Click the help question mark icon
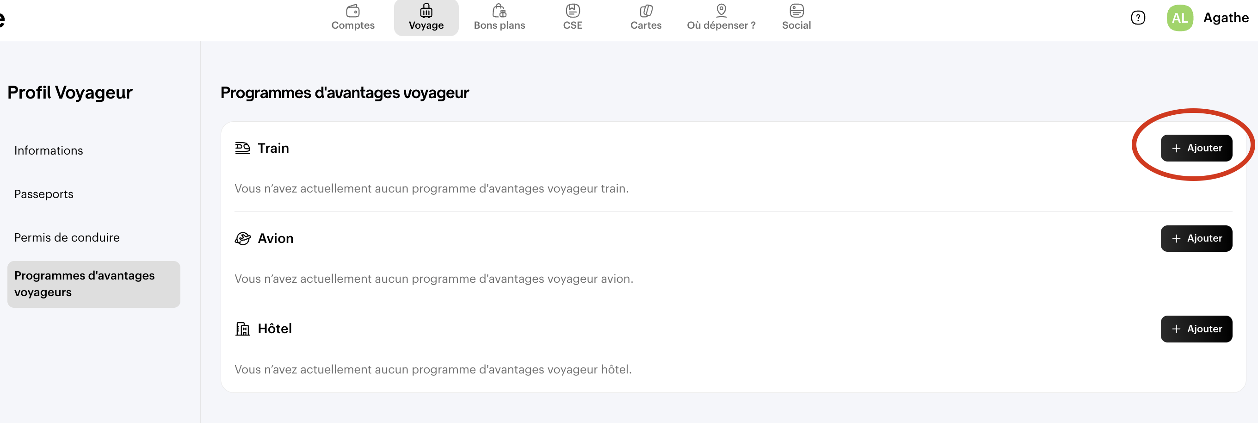 pyautogui.click(x=1138, y=18)
